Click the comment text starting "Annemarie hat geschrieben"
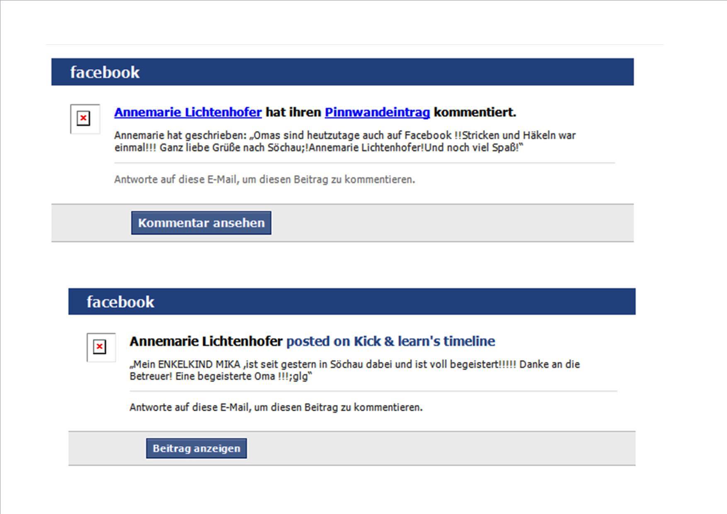This screenshot has width=727, height=514. [344, 141]
